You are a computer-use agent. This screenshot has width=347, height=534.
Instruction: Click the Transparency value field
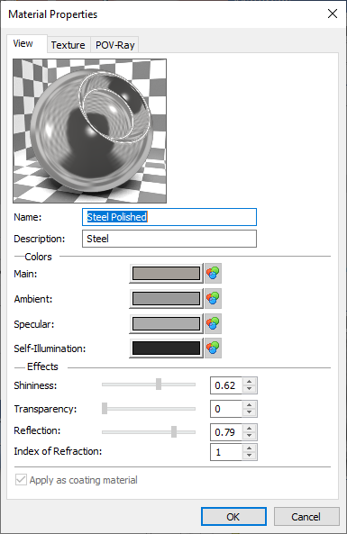pyautogui.click(x=226, y=409)
